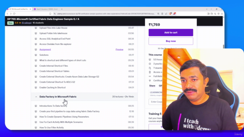Click the 5.5 hours video icon in sidebar
This screenshot has height=137, width=244.
click(150, 59)
